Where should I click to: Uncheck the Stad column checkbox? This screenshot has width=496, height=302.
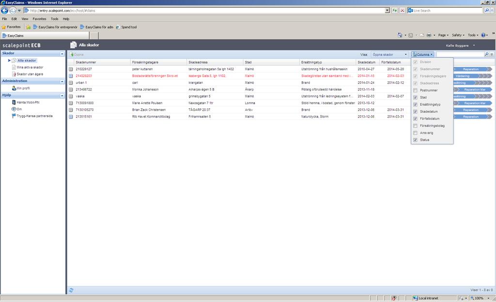[415, 97]
